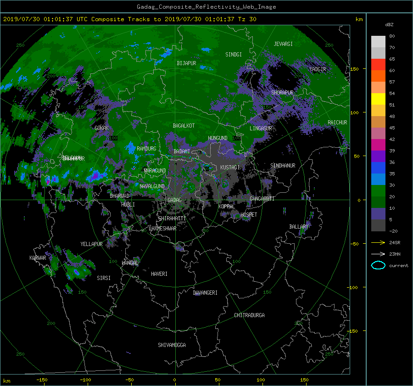Click the 'BADAMI' city label

(182, 151)
